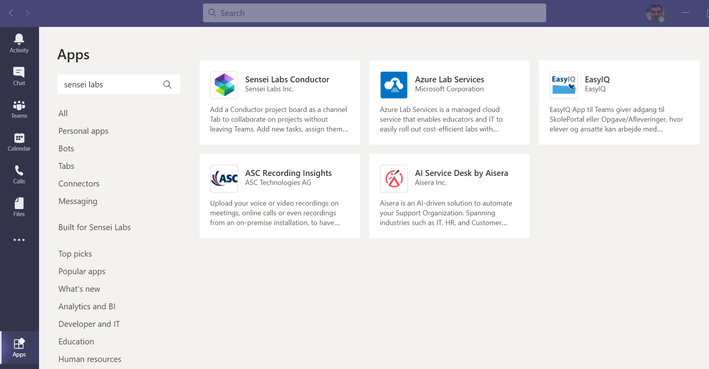The image size is (709, 369).
Task: Show more apps via ellipsis icon
Action: tap(19, 240)
